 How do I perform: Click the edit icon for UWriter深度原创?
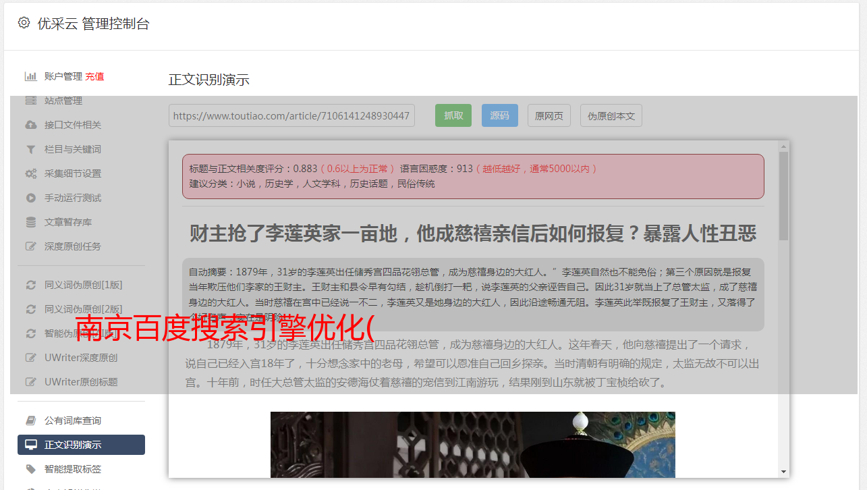(30, 358)
